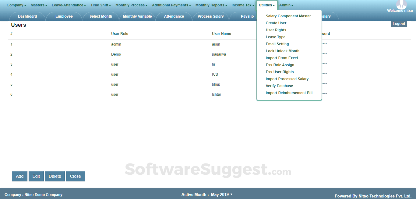Open the Masters dropdown menu
416x199 pixels.
38,5
